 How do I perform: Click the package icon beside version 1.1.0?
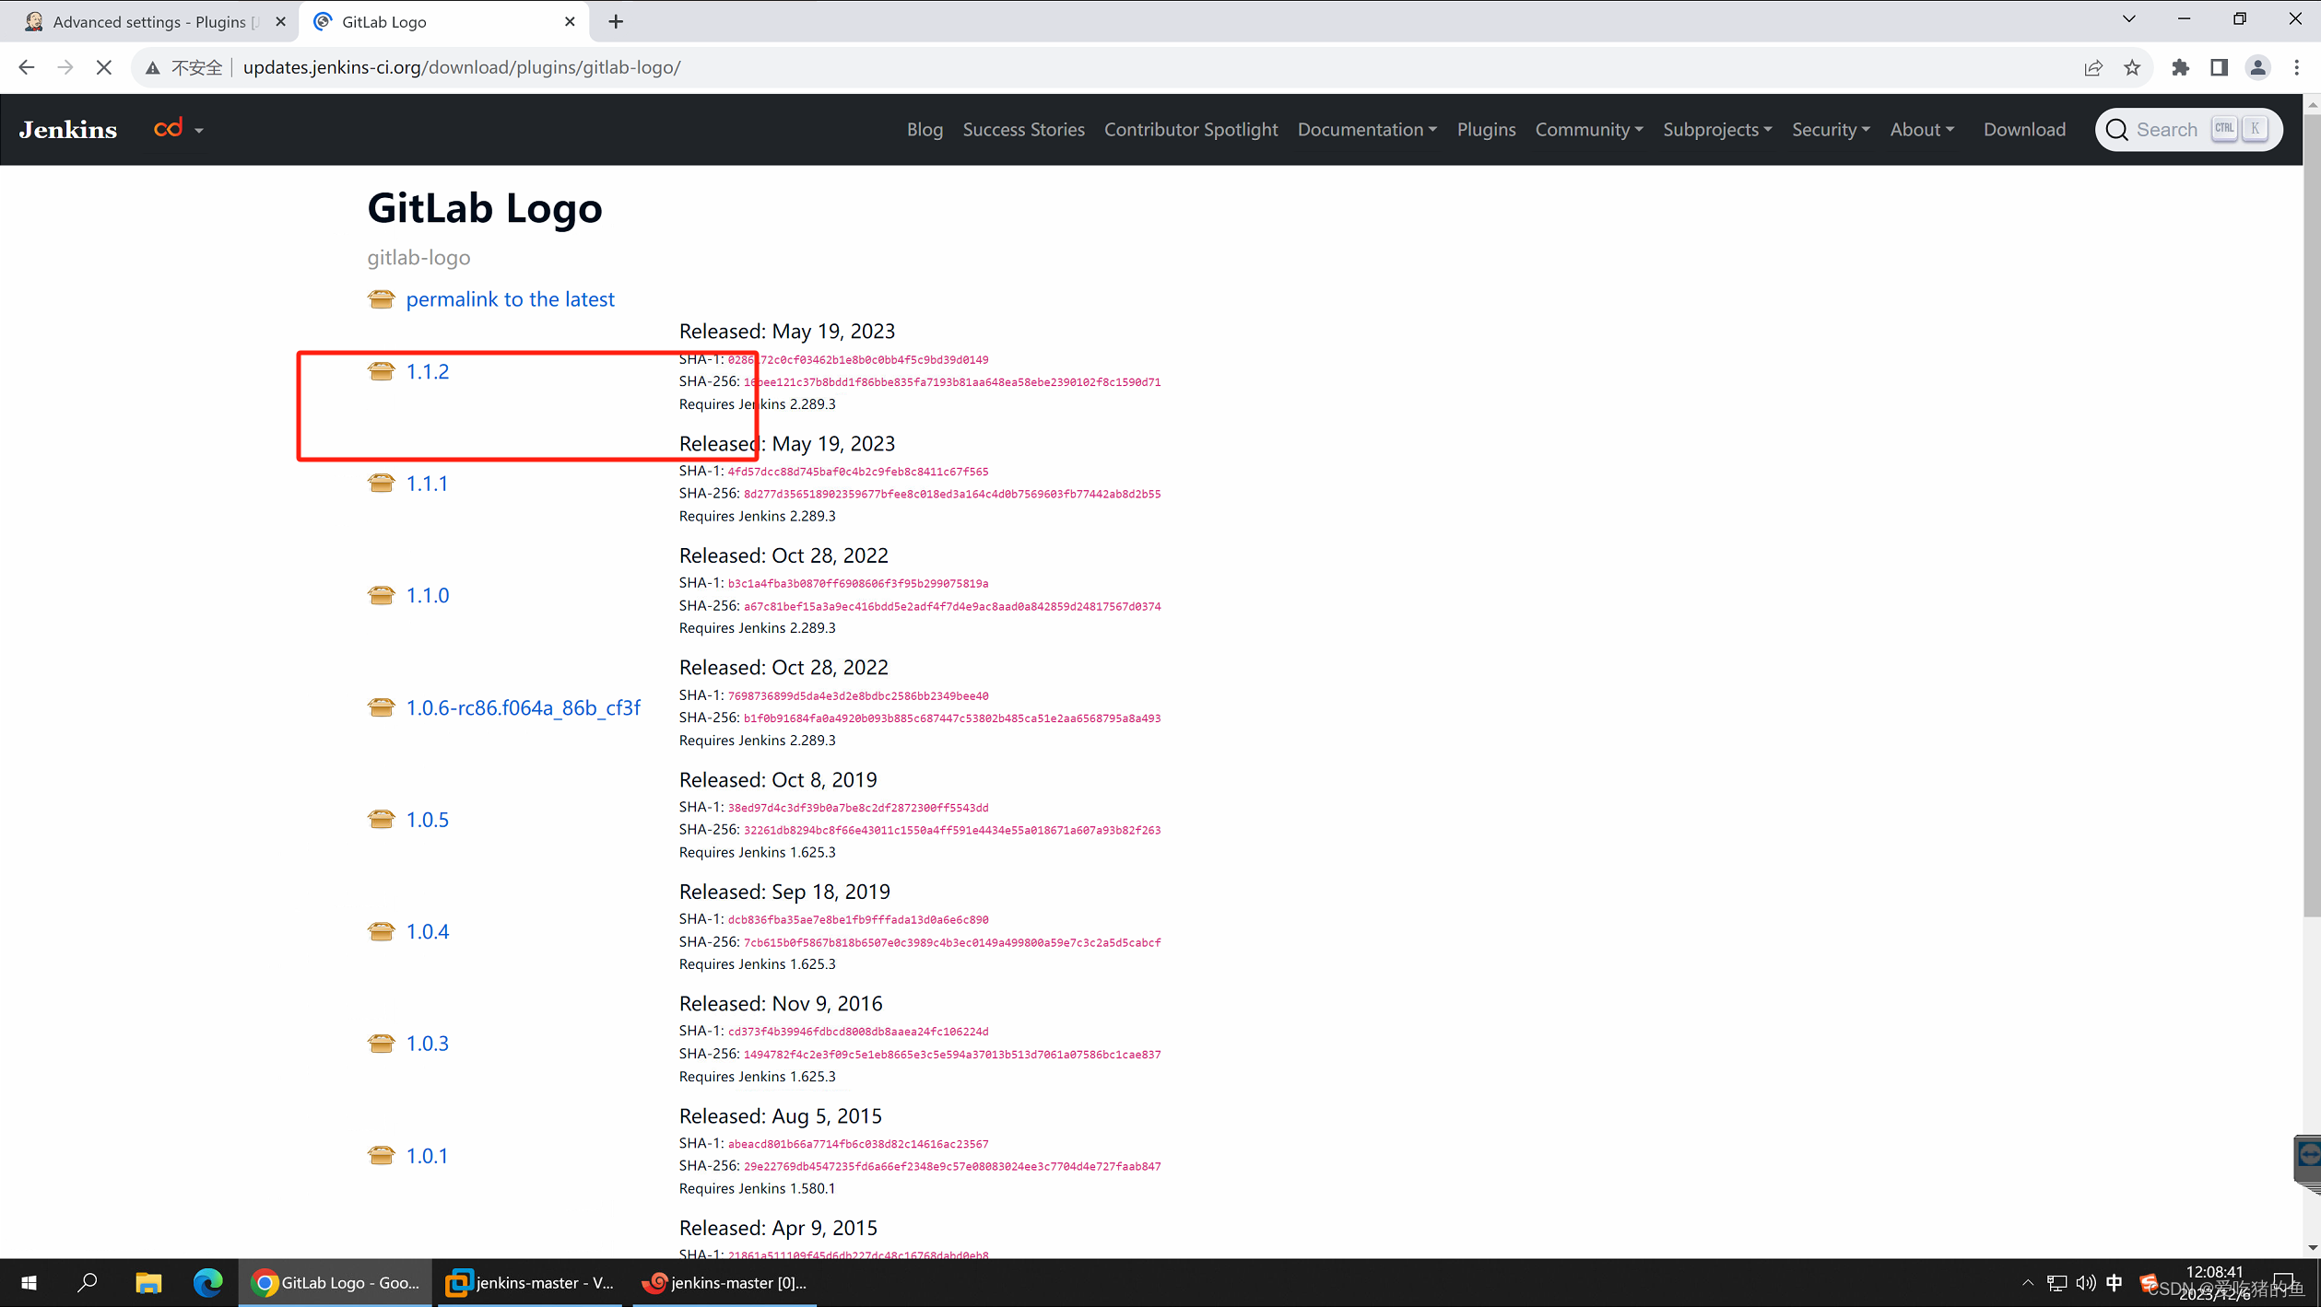point(381,595)
